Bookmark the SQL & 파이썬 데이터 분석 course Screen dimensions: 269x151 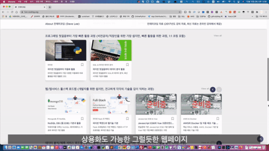click(127, 65)
